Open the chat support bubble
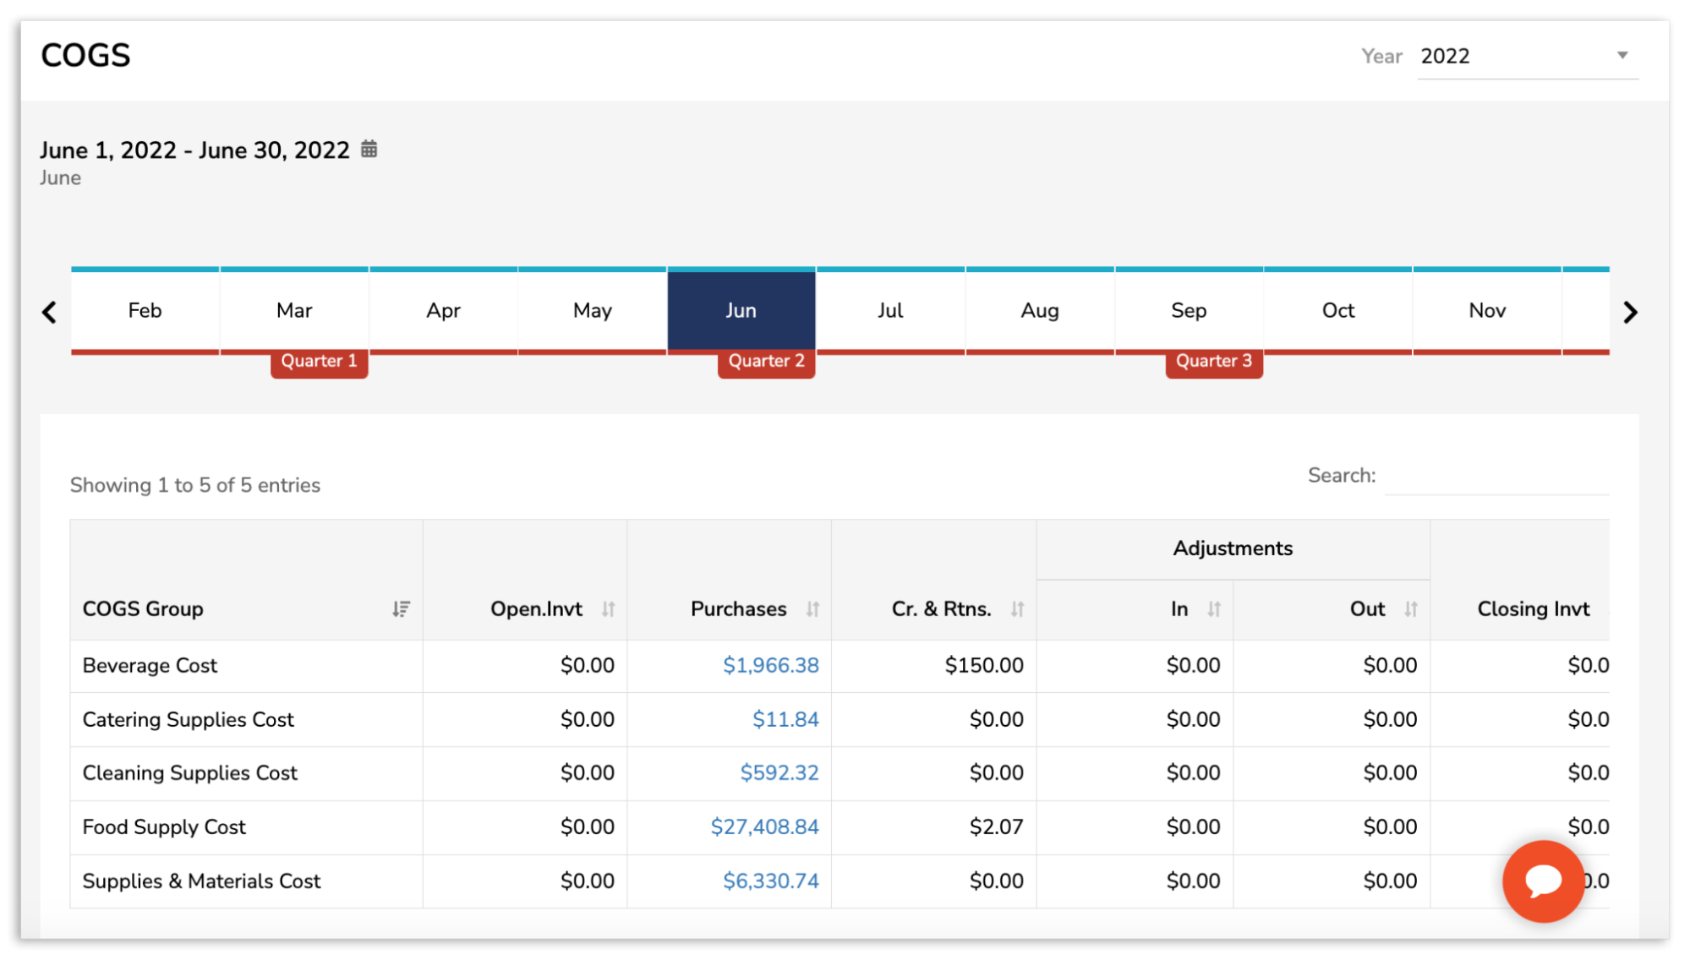 point(1542,881)
